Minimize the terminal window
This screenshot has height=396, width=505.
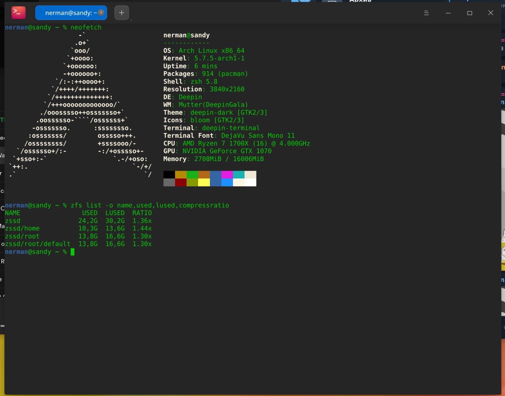click(x=448, y=13)
